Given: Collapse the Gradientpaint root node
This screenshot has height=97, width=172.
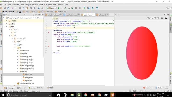Looking at the screenshot, I should [4, 18].
